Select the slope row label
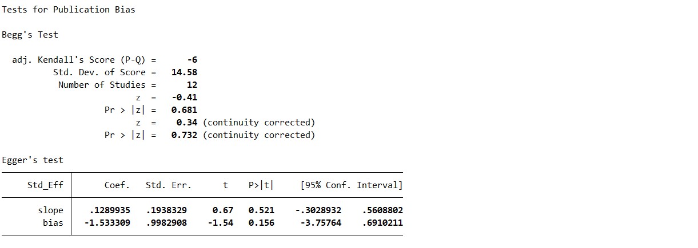Image resolution: width=698 pixels, height=248 pixels. (x=50, y=210)
